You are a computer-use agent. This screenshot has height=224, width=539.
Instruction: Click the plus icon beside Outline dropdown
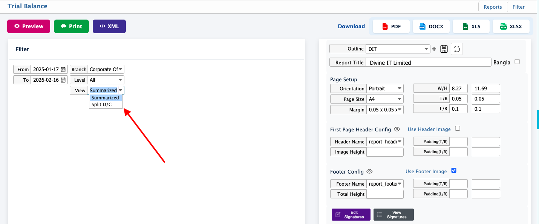click(434, 49)
